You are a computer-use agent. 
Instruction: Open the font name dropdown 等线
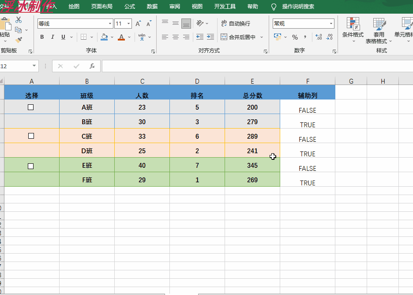coord(110,24)
